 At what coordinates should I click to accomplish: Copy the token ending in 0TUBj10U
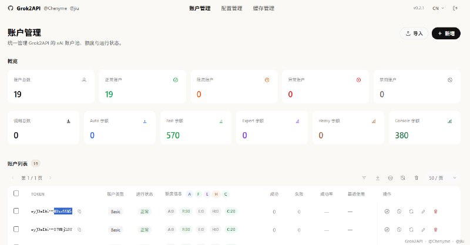[x=79, y=230]
